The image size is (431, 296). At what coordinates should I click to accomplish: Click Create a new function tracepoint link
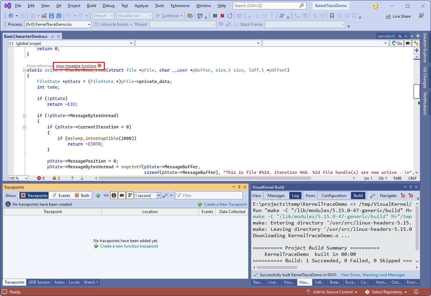pos(129,246)
